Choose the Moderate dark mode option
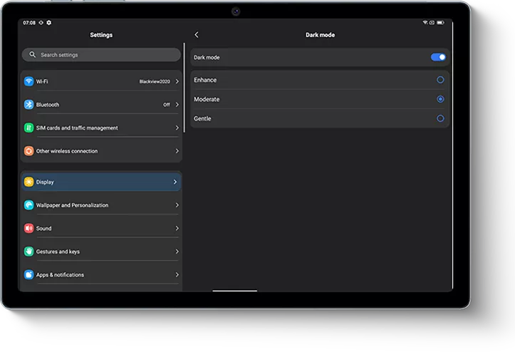515x352 pixels. pos(440,99)
